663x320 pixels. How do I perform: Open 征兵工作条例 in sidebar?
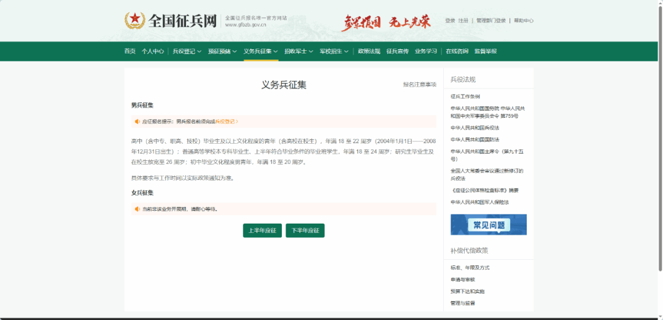click(465, 96)
